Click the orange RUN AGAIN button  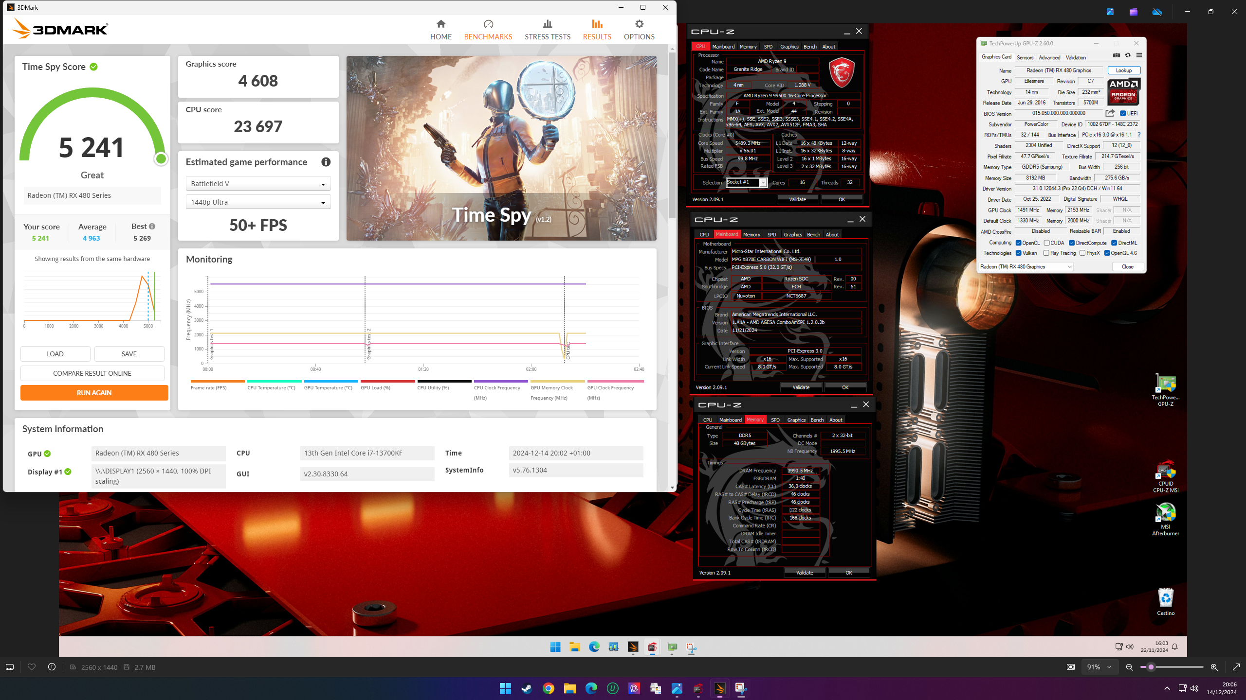pos(94,392)
